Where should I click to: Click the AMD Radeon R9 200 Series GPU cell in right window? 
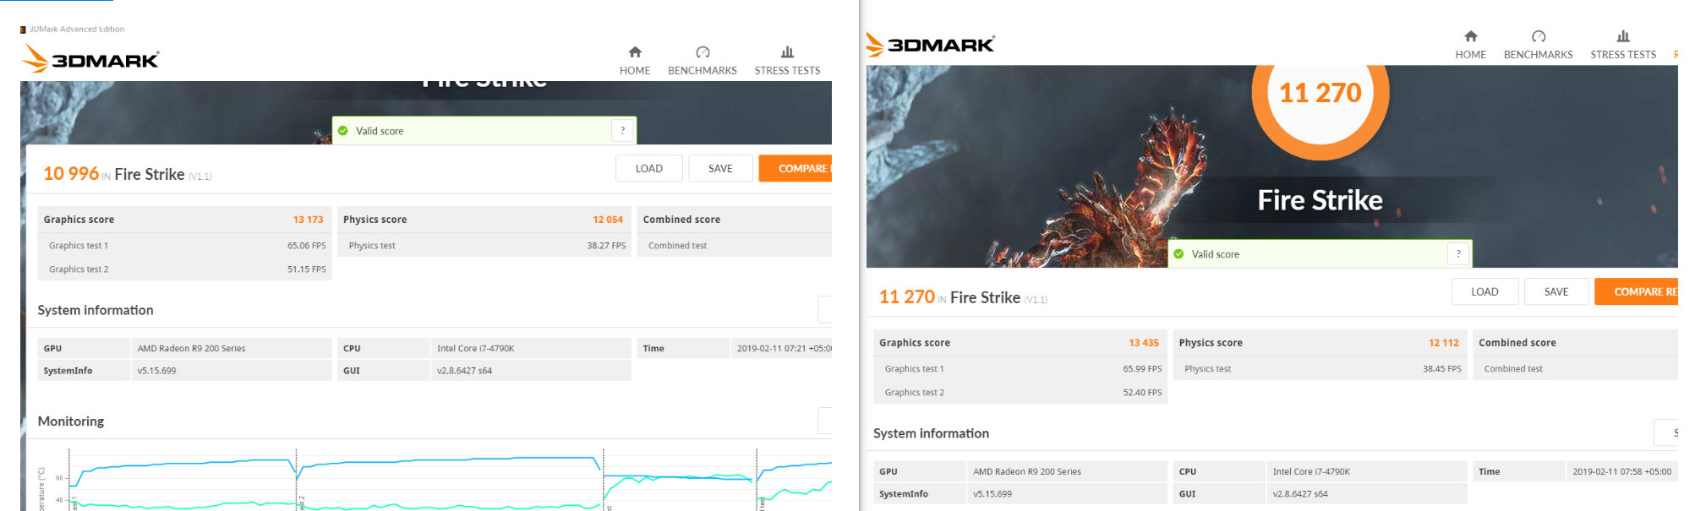click(x=1067, y=471)
